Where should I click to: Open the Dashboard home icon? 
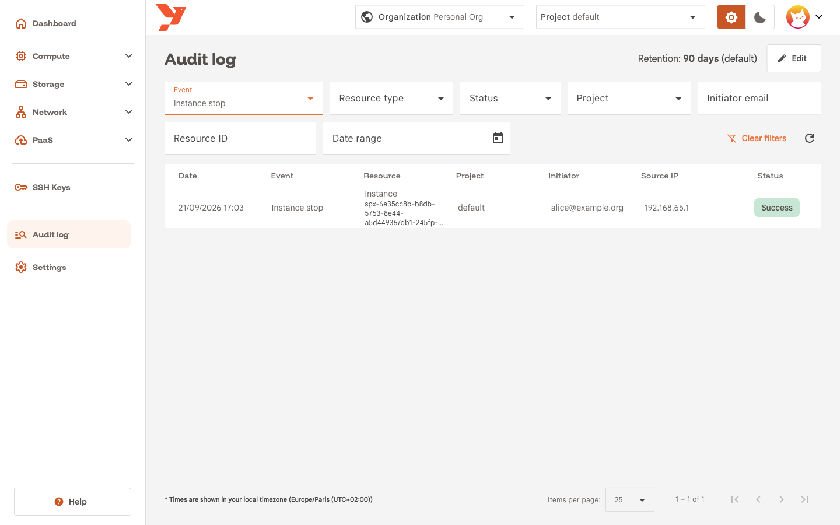tap(21, 23)
